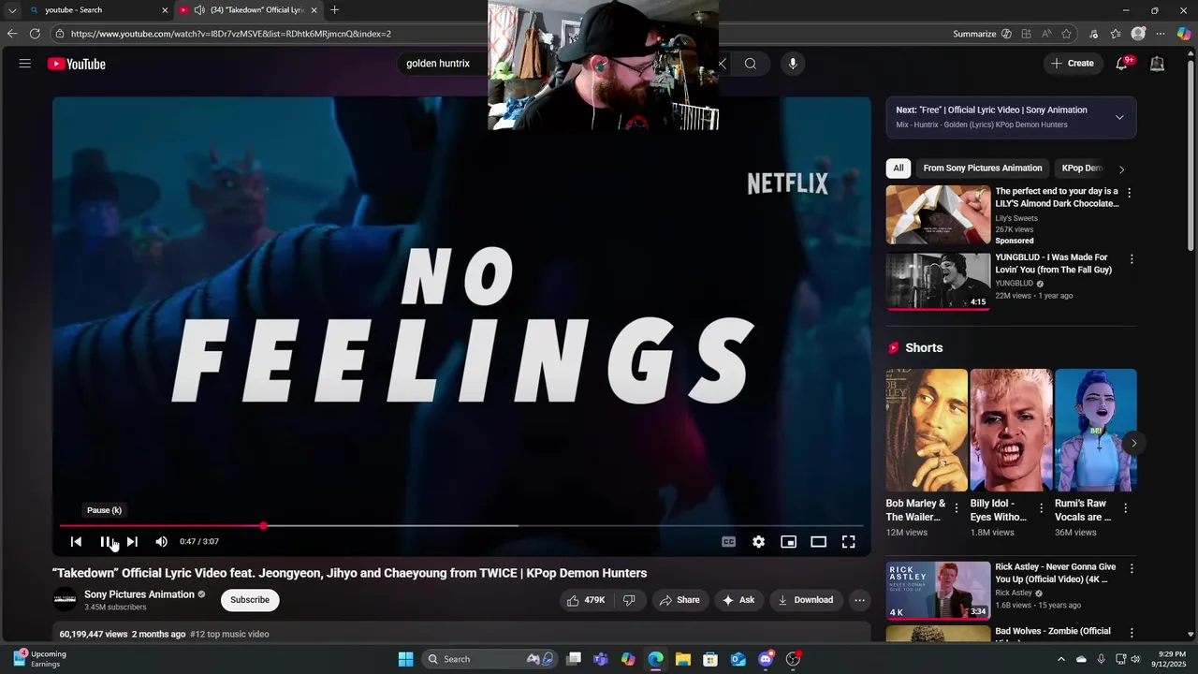
Task: Click the browser address bar URL
Action: point(231,34)
